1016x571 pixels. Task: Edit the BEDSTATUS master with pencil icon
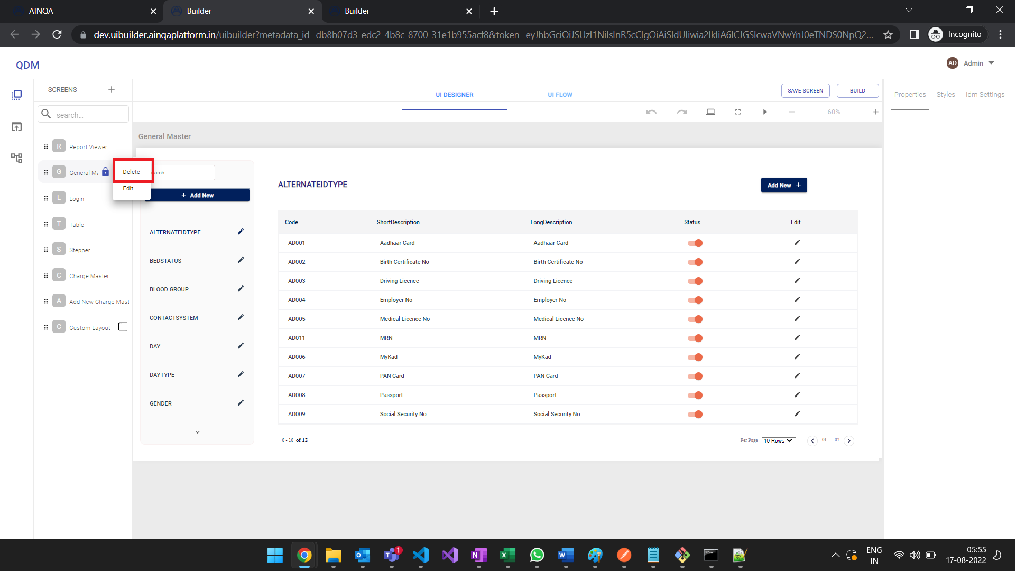click(241, 260)
